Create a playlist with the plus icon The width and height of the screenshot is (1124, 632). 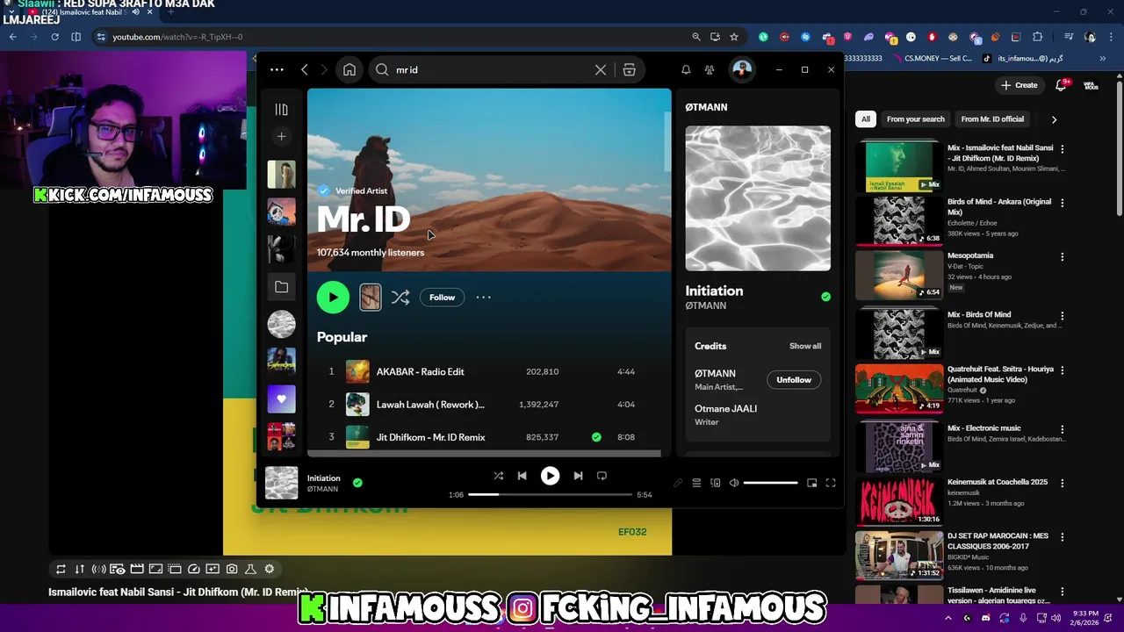pyautogui.click(x=281, y=136)
